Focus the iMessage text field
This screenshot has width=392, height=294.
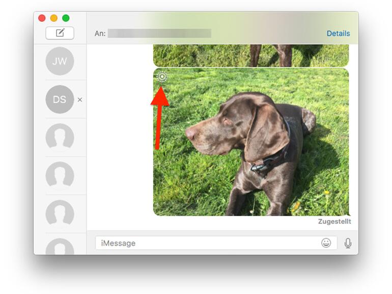(216, 243)
